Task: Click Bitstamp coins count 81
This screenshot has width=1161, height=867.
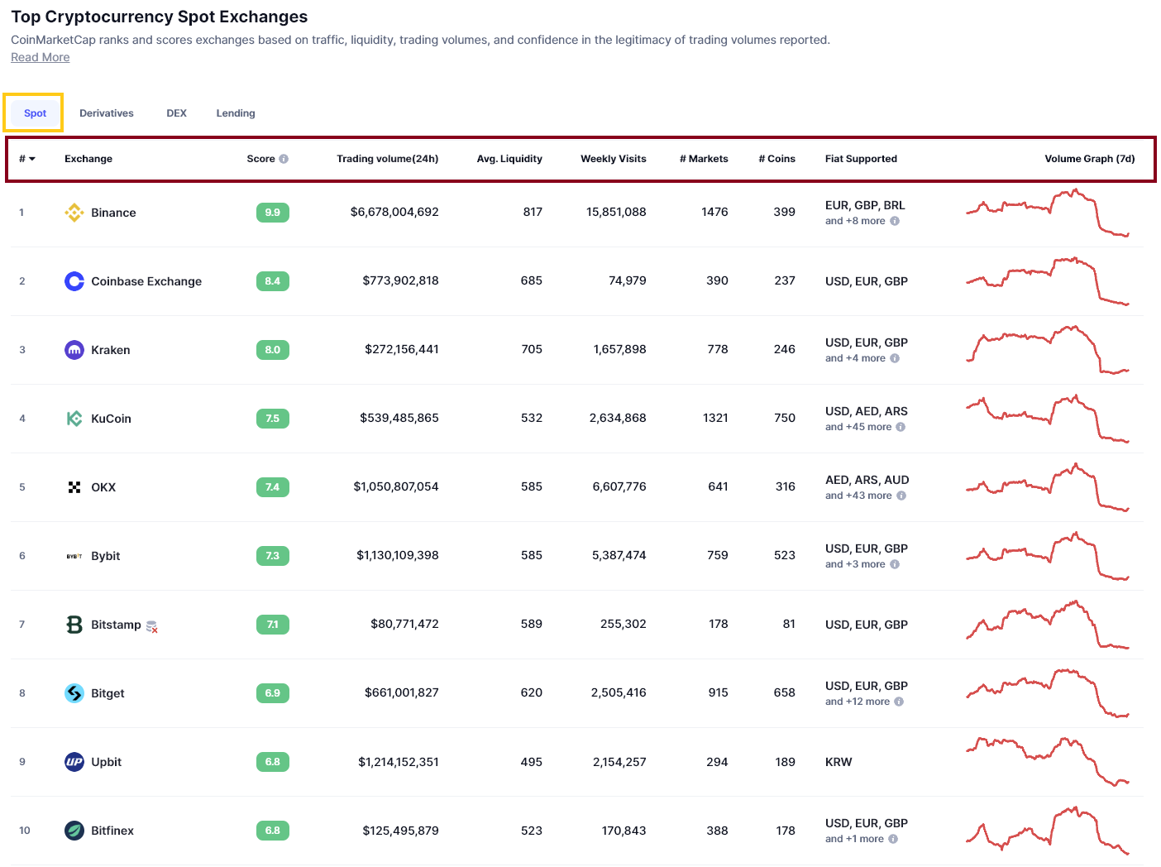Action: coord(789,624)
